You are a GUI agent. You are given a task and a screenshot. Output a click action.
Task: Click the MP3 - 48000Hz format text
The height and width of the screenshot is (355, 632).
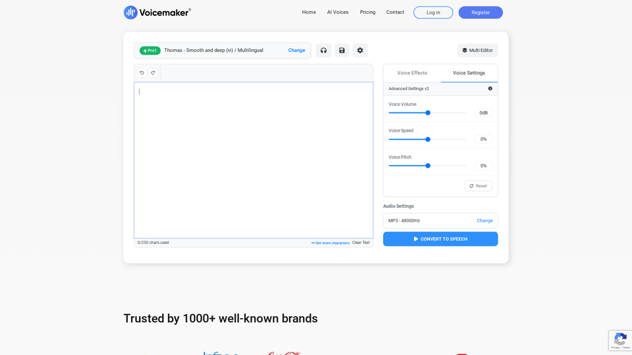[x=404, y=221]
